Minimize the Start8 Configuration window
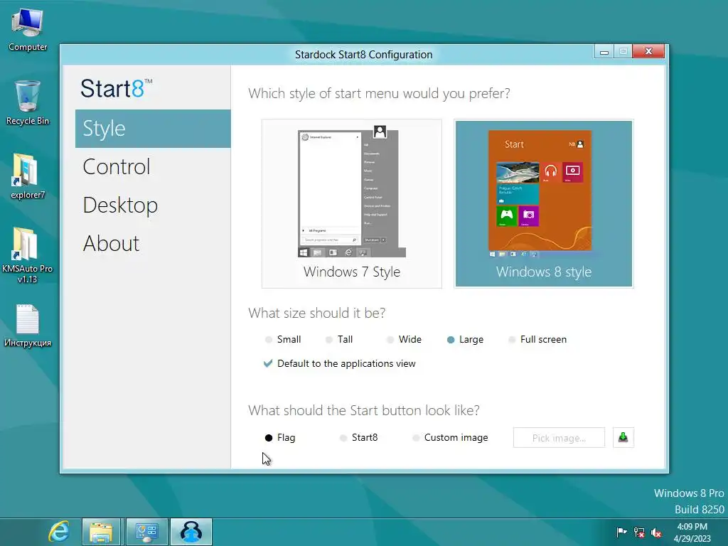 [x=604, y=51]
